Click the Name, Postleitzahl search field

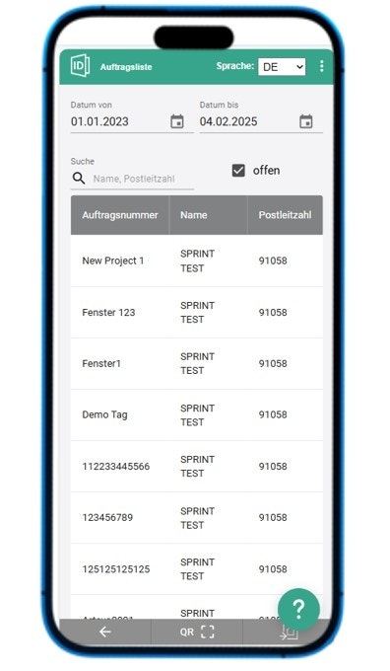(143, 179)
